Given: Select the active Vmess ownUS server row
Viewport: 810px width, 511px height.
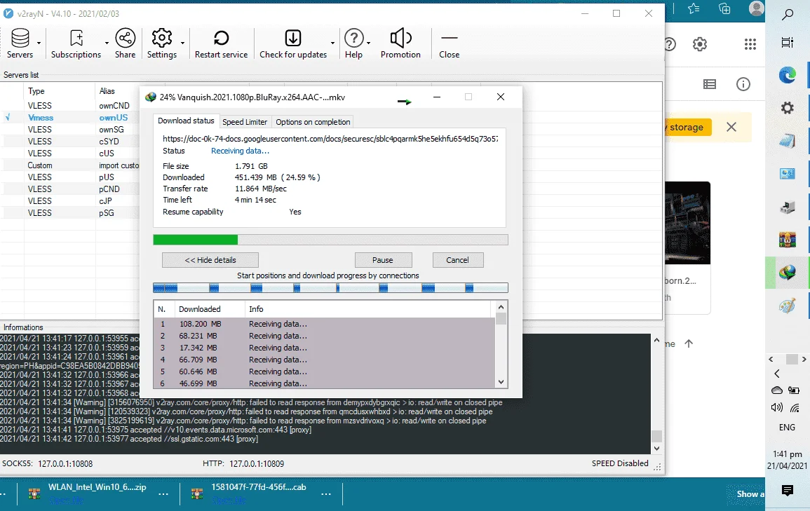Looking at the screenshot, I should (x=70, y=118).
